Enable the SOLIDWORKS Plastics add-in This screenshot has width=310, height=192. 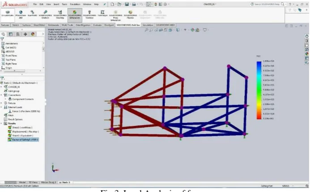click(130, 15)
